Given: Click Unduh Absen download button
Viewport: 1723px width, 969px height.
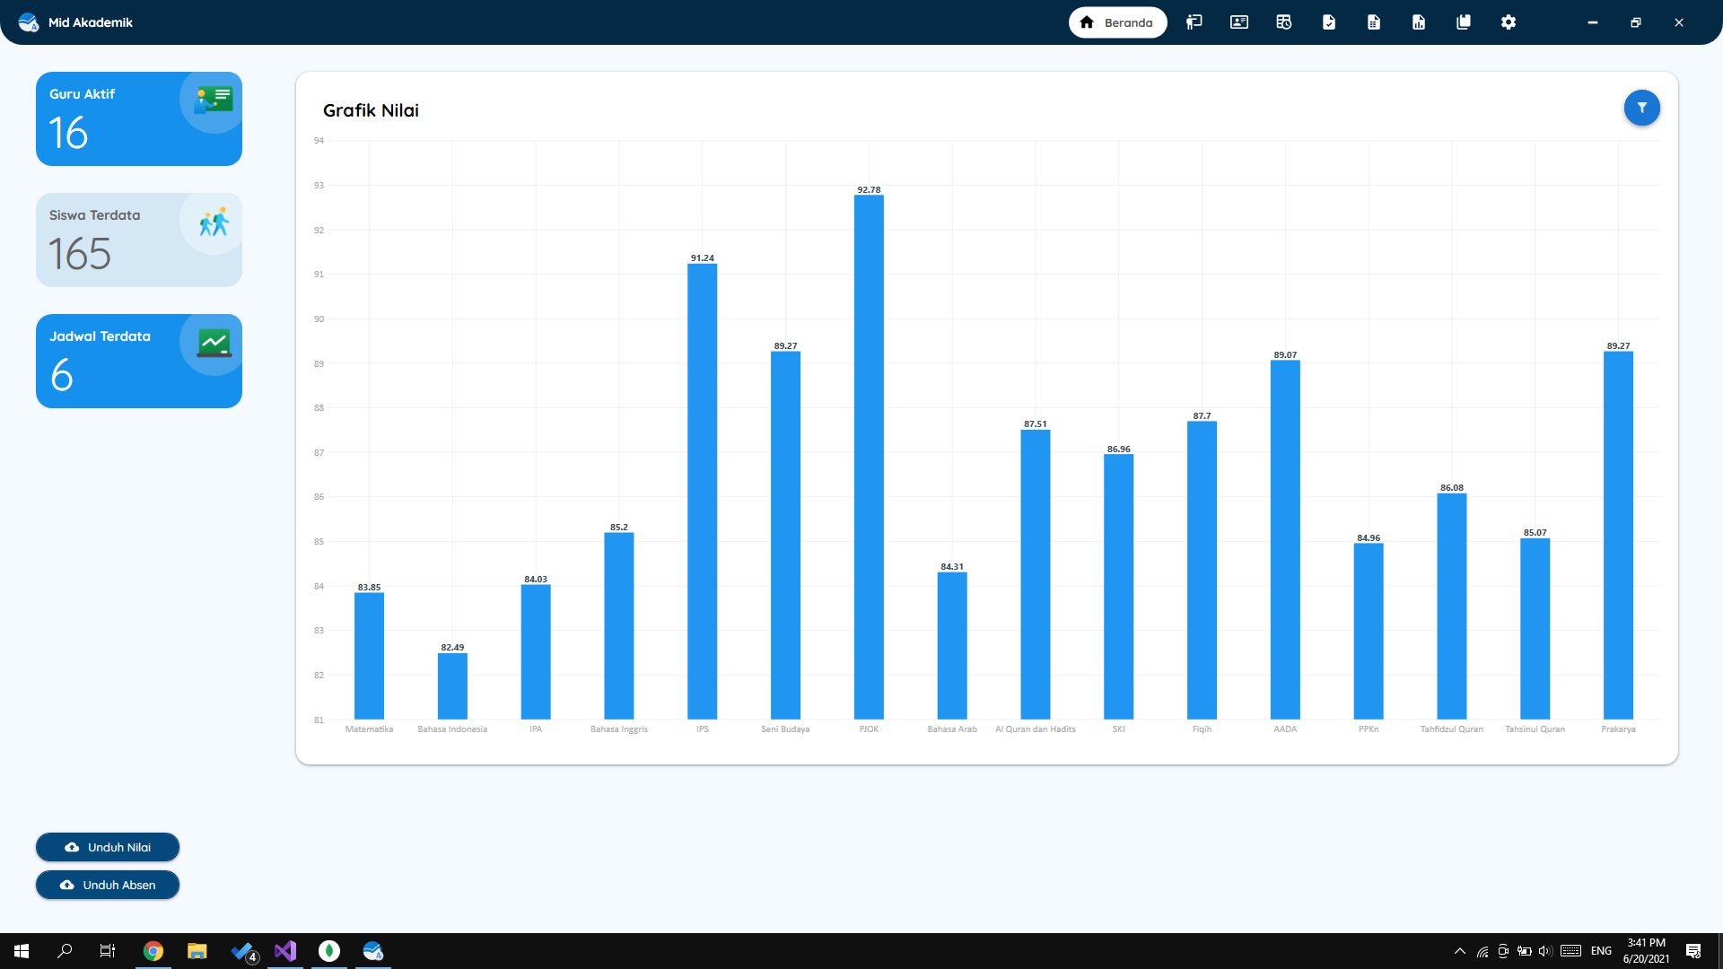Looking at the screenshot, I should [108, 885].
